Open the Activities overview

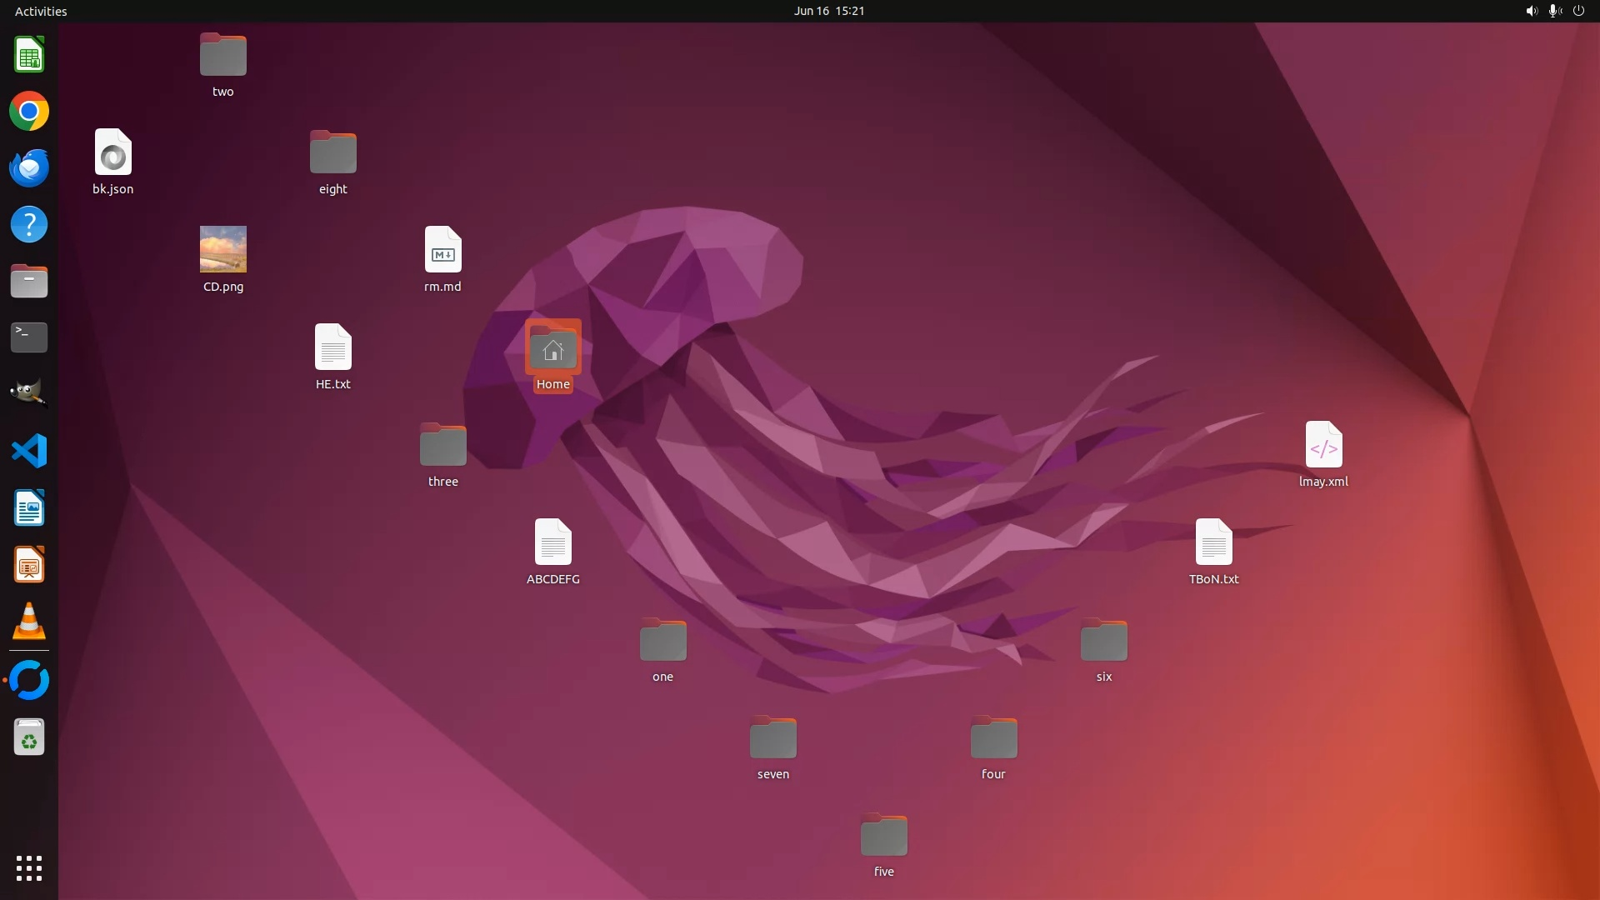click(x=41, y=11)
